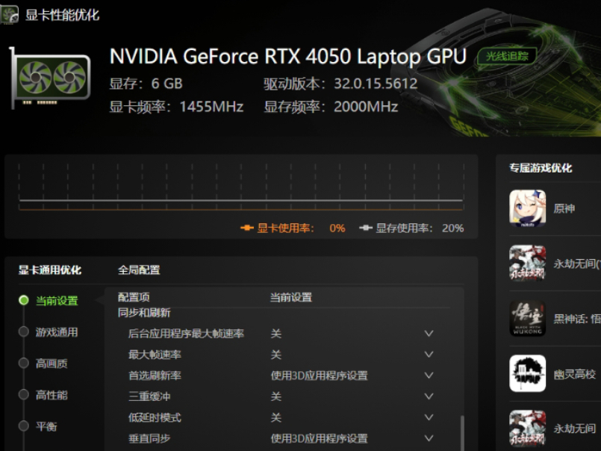Click the 垂直同步 value 使用3D应用程序设置
Viewport: 601px width, 451px height.
(320, 438)
